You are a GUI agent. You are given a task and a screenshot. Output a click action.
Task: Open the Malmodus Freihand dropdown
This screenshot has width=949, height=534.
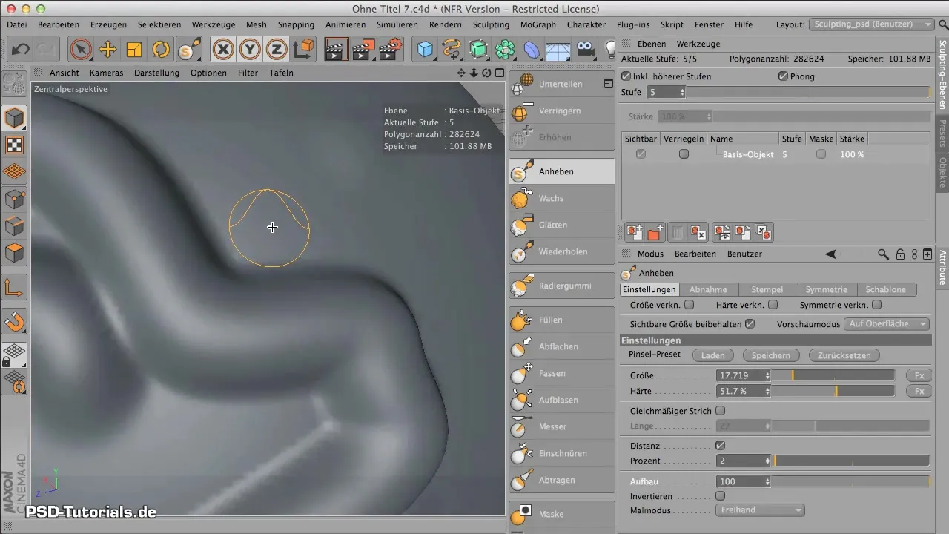pos(760,510)
